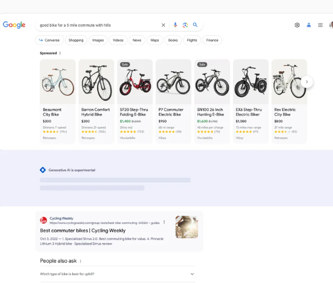Image resolution: width=333 pixels, height=283 pixels.
Task: Clear the search query with X
Action: click(163, 25)
